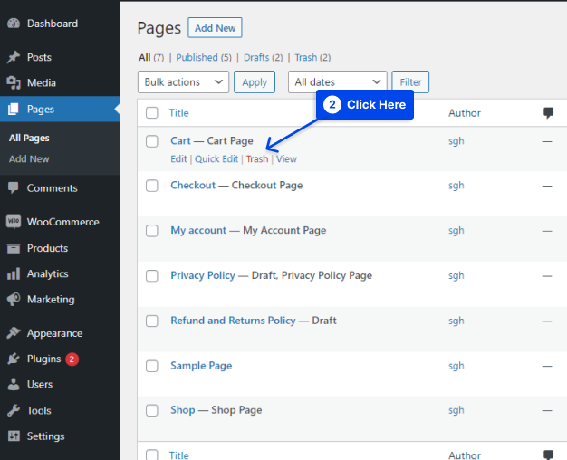Select the Privacy Policy row checkbox
567x460 pixels.
152,276
